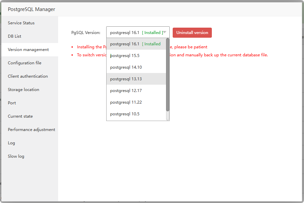
Task: Choose postgresql 16.1 Installed option in list
Action: (x=136, y=44)
